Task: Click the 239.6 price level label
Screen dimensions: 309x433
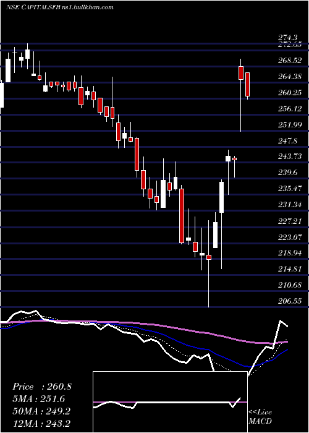Action: 288,173
